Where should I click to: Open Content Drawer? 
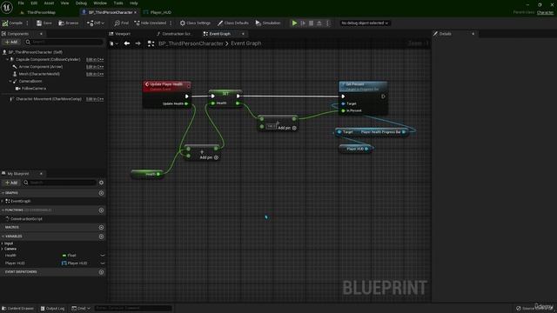(17, 309)
